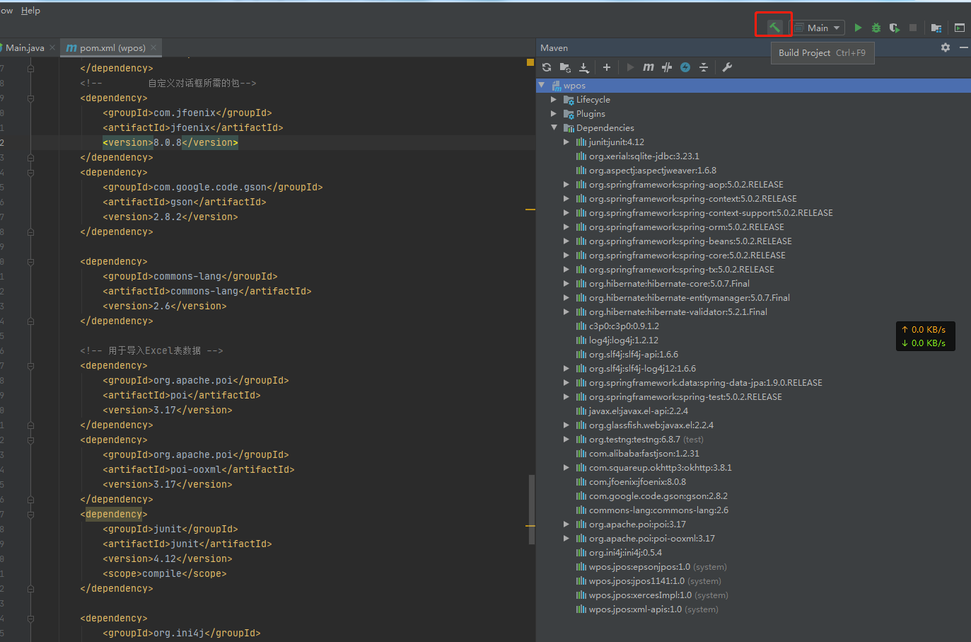Hide the Maven tool window

coord(963,47)
